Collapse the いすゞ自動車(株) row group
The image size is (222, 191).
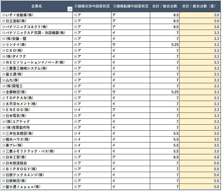[x=4, y=15]
